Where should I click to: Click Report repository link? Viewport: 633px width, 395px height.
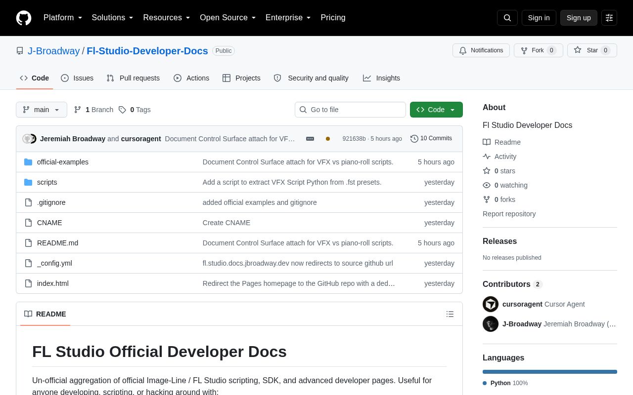(x=509, y=214)
